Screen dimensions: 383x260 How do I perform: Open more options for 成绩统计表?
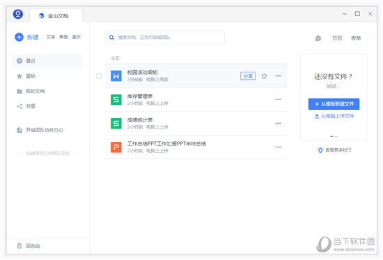[x=278, y=123]
